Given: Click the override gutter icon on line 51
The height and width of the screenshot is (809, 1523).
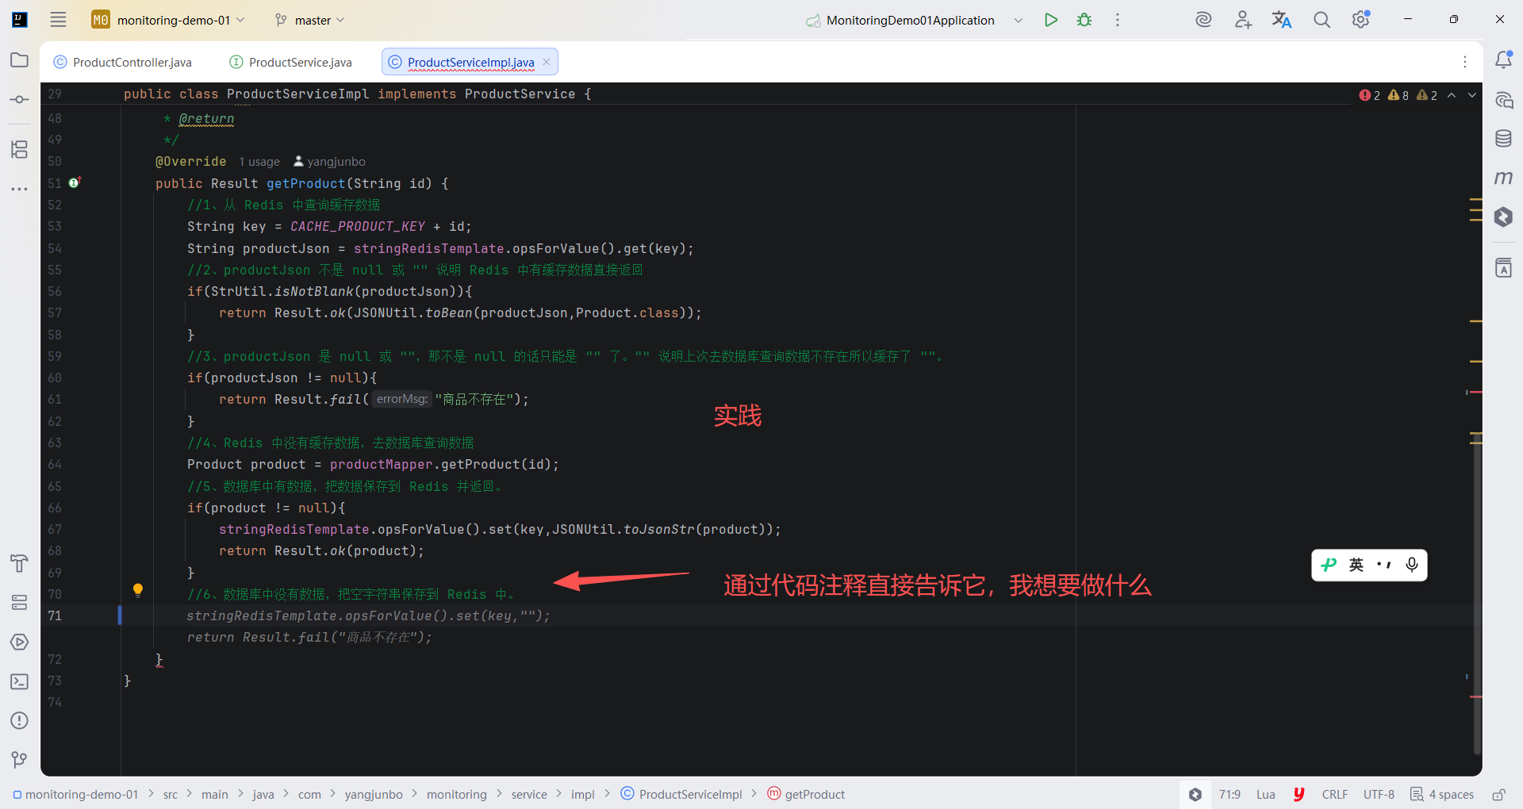Looking at the screenshot, I should tap(75, 182).
